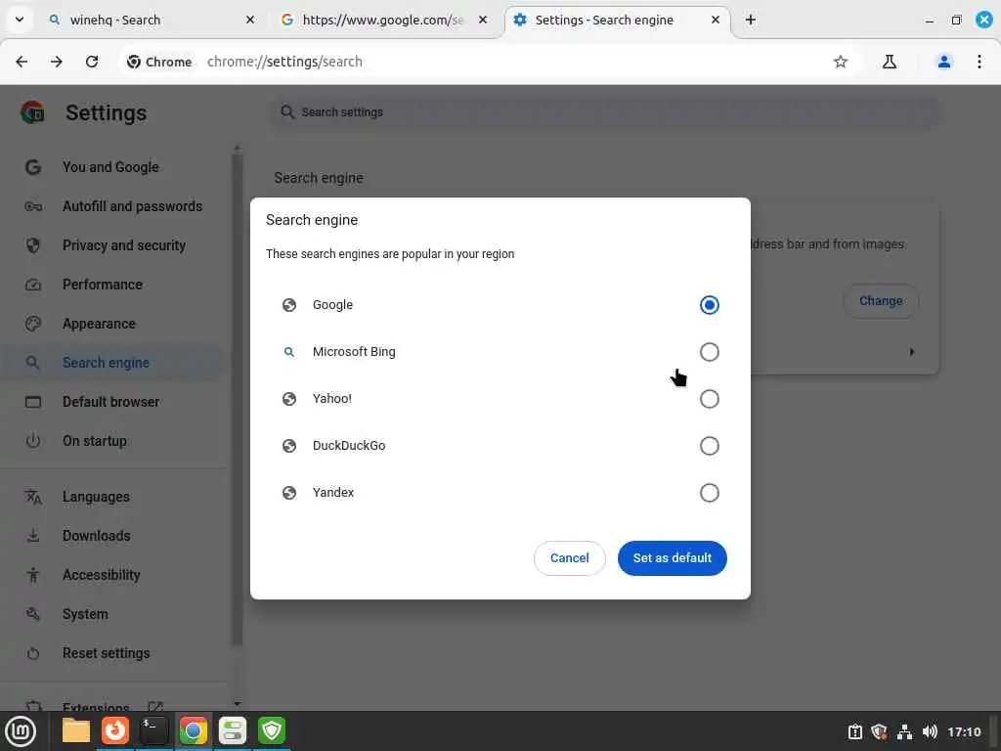Click the address bar URL chrome://settings/search
The height and width of the screenshot is (751, 1001).
[x=284, y=62]
